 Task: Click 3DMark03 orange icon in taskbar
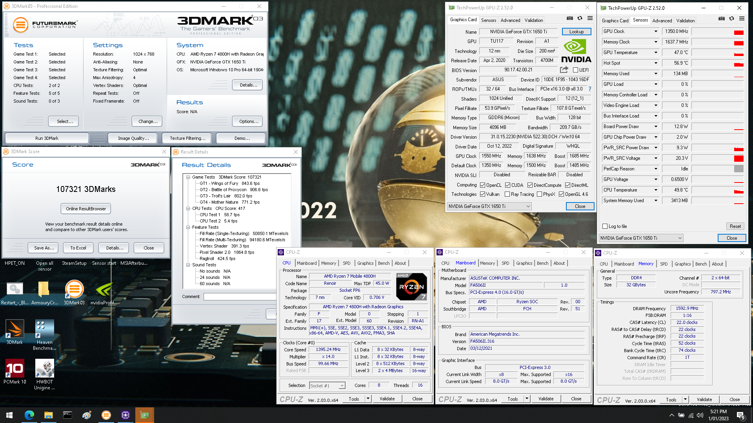point(106,415)
